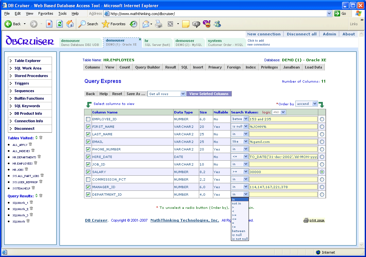Viewport: 366px width, 257px height.
Task: Refresh the Query Results list
Action: coord(36,196)
